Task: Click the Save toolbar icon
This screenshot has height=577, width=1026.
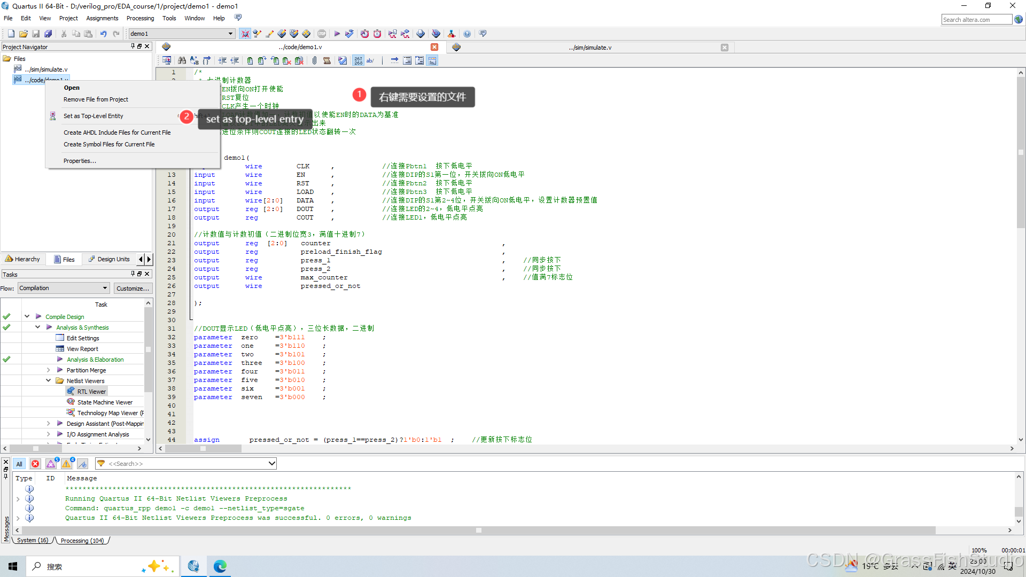Action: (x=36, y=33)
